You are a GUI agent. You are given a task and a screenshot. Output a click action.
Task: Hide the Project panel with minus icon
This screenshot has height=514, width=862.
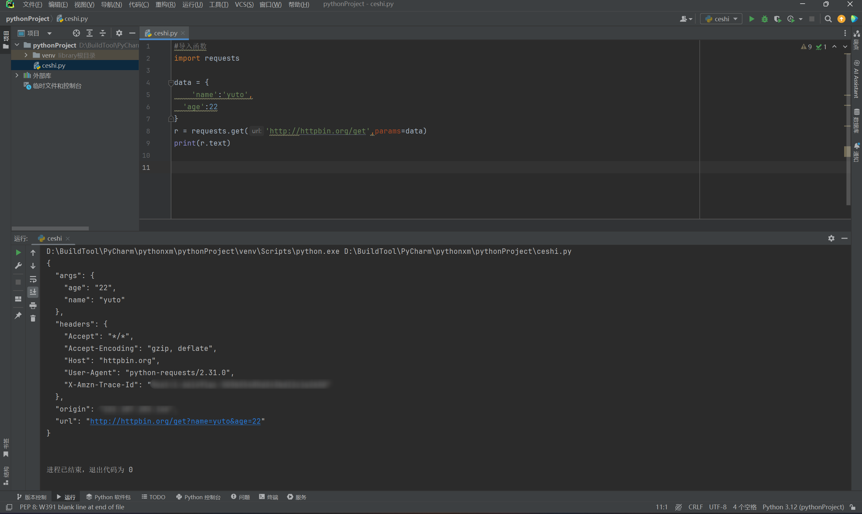[132, 33]
